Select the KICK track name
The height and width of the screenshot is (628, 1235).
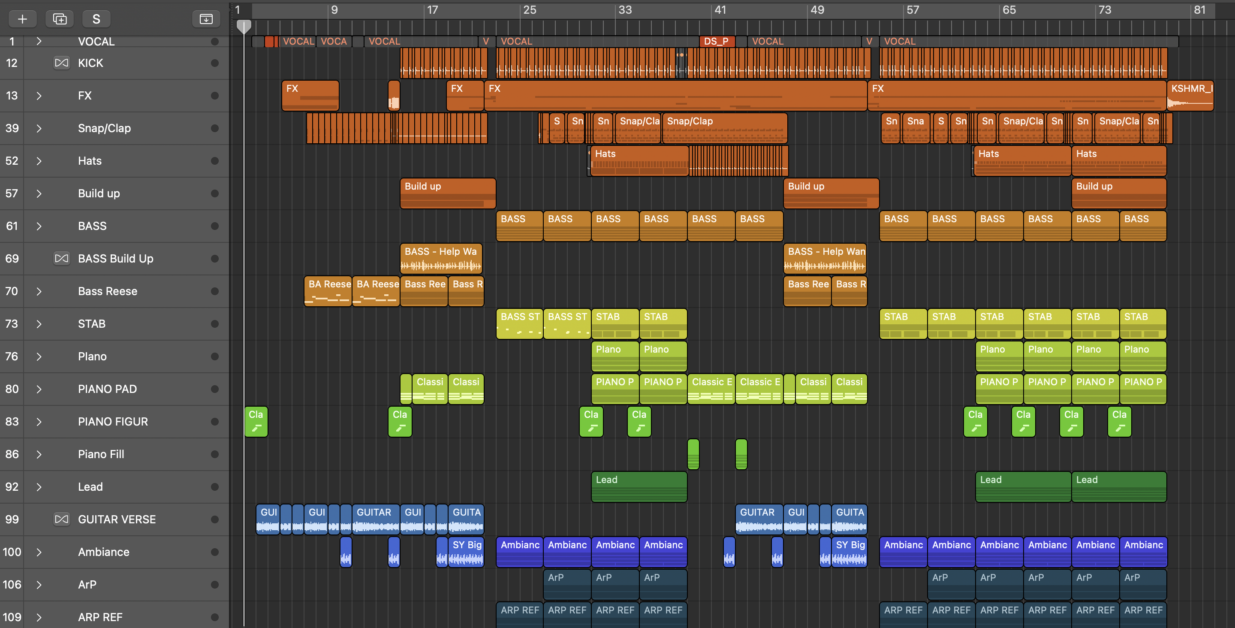tap(90, 63)
